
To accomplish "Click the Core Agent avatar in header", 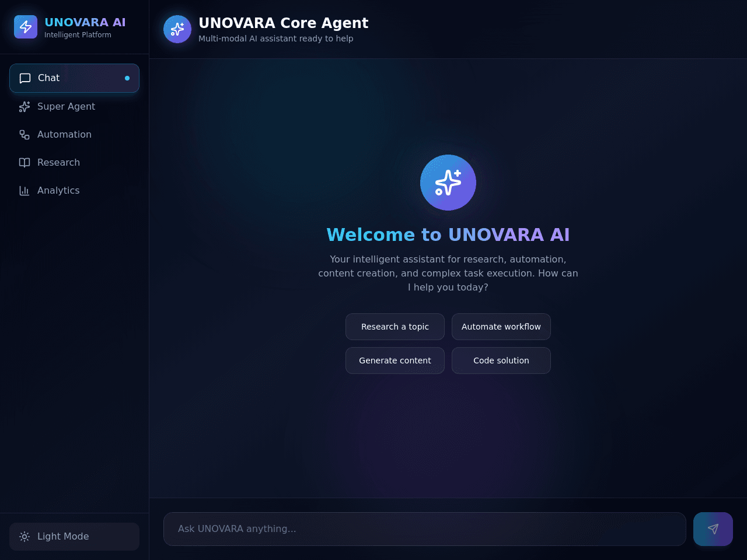I will [x=177, y=29].
